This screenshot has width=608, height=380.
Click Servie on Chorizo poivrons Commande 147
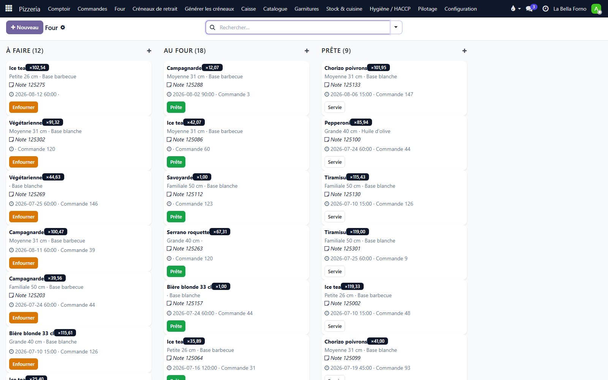(x=335, y=107)
